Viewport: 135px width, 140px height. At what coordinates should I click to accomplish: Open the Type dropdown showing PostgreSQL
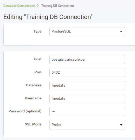click(x=87, y=31)
